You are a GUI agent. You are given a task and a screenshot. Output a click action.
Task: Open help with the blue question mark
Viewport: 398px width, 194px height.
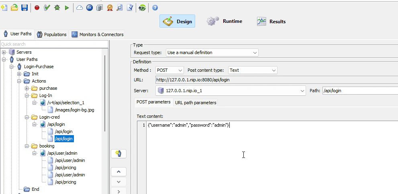[x=155, y=8]
